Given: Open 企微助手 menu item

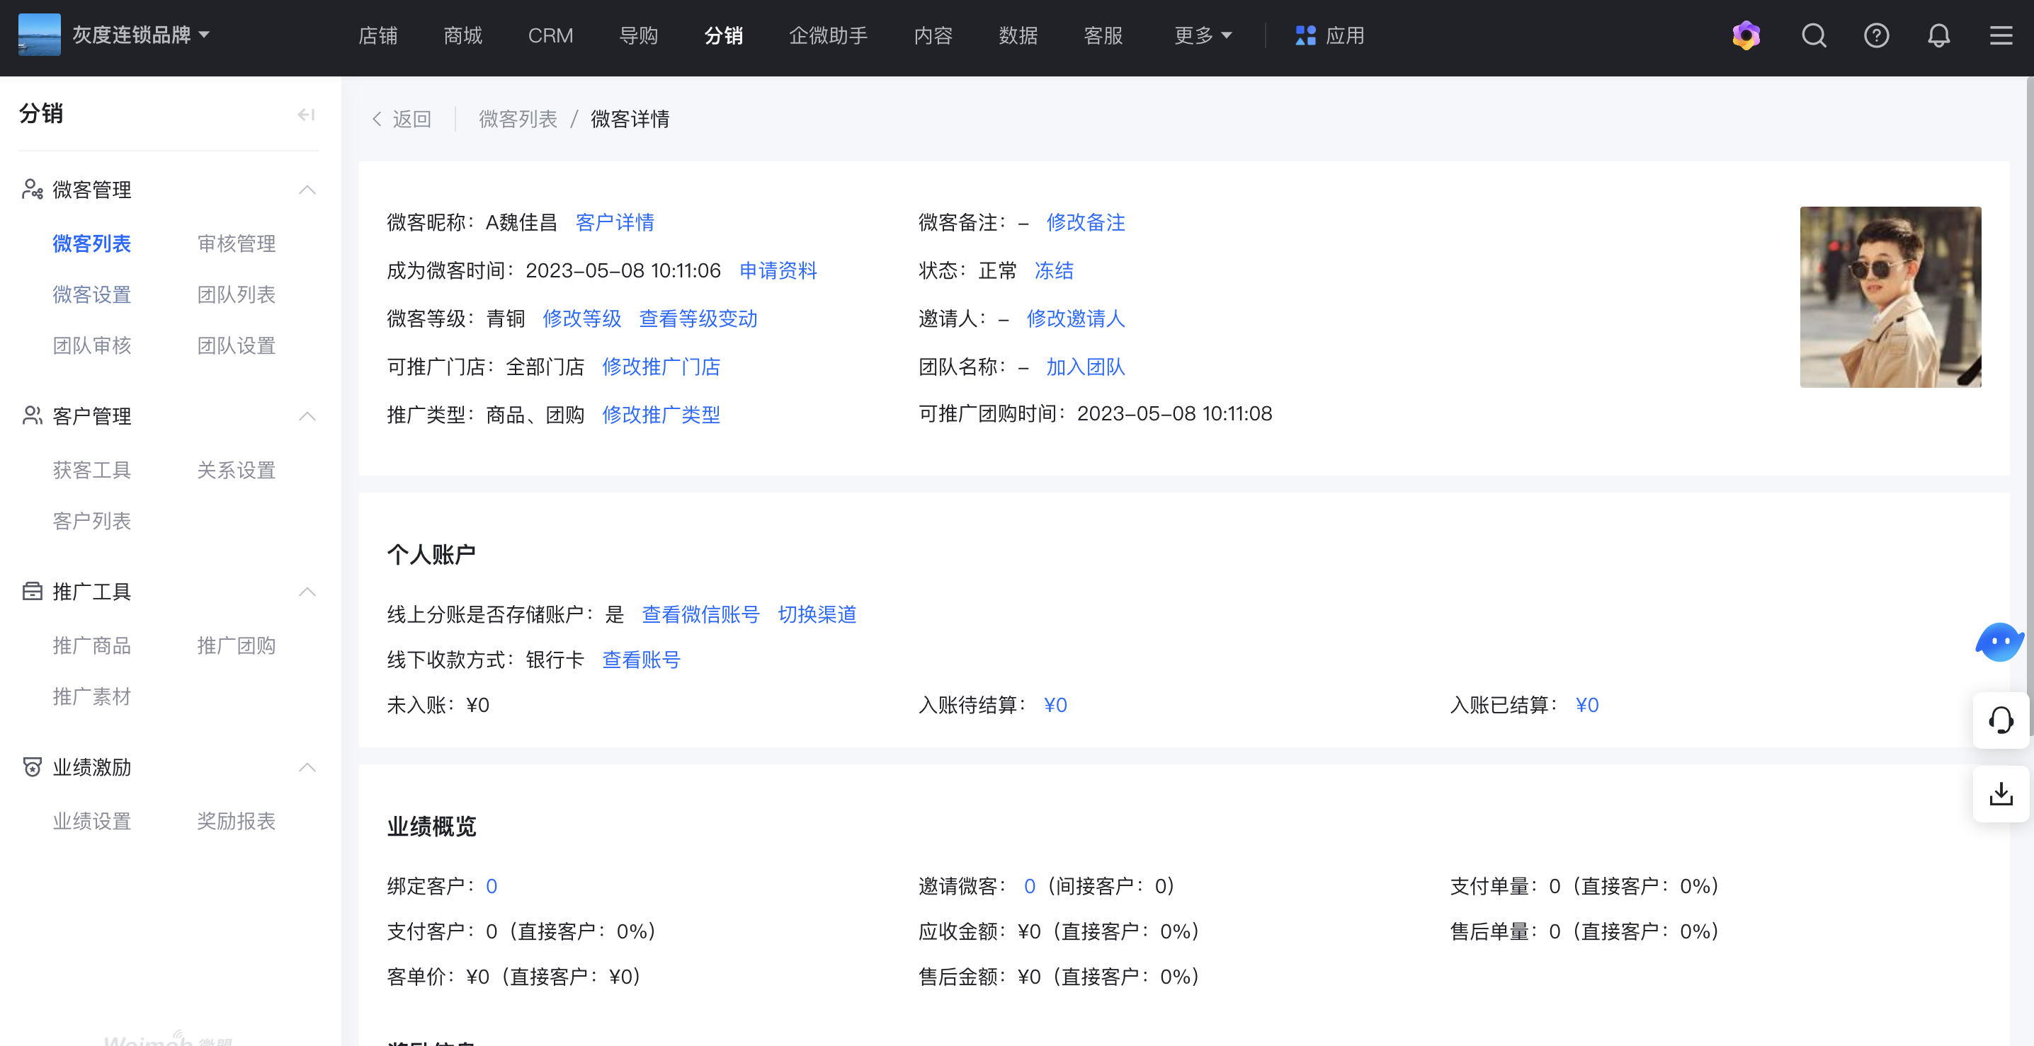Looking at the screenshot, I should (829, 35).
